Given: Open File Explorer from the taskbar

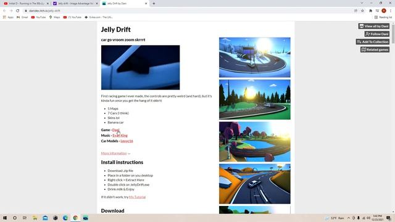Looking at the screenshot, I should (x=35, y=218).
